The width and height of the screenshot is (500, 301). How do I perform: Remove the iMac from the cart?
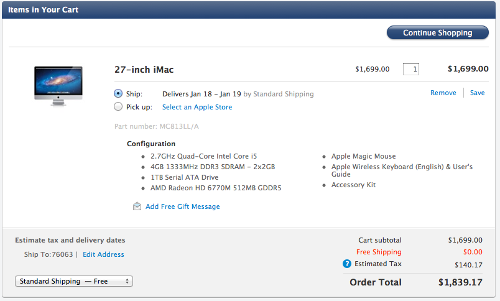point(443,93)
